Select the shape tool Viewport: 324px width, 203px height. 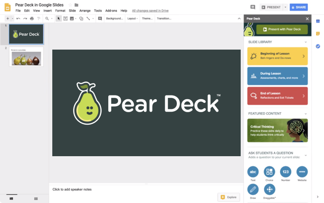[81, 19]
